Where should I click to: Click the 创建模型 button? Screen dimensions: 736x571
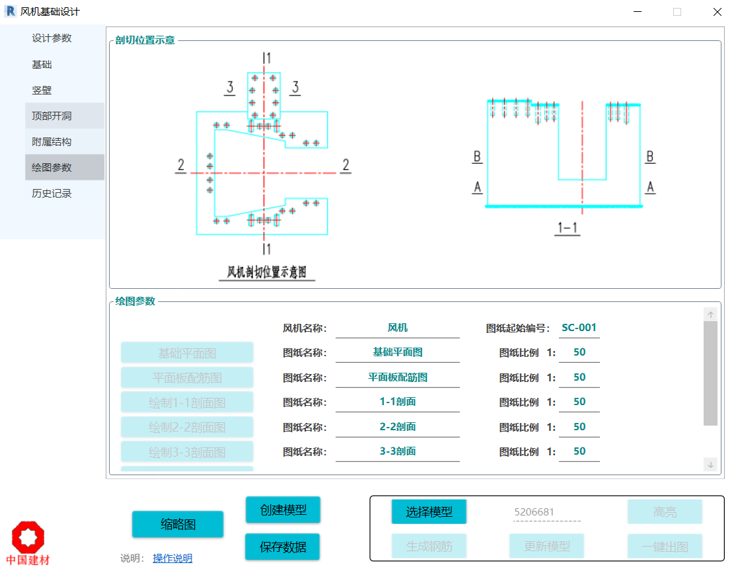point(283,510)
